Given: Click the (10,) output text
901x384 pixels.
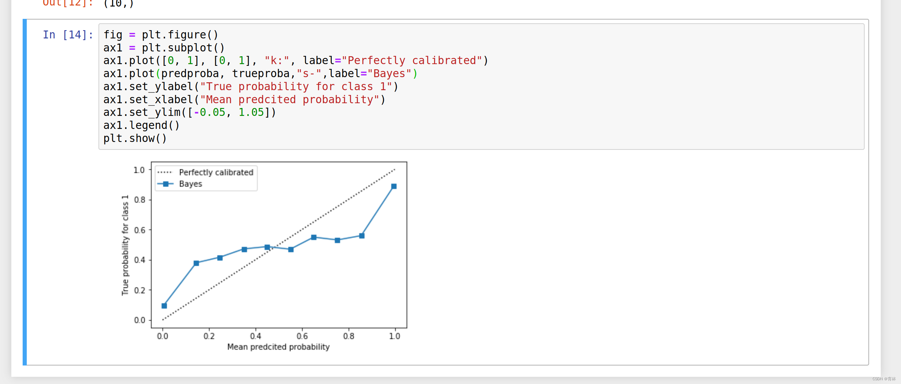Looking at the screenshot, I should [118, 3].
